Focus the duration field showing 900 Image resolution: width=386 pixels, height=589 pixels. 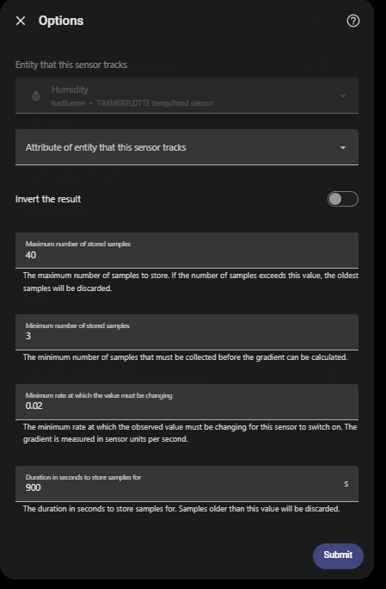click(x=187, y=484)
